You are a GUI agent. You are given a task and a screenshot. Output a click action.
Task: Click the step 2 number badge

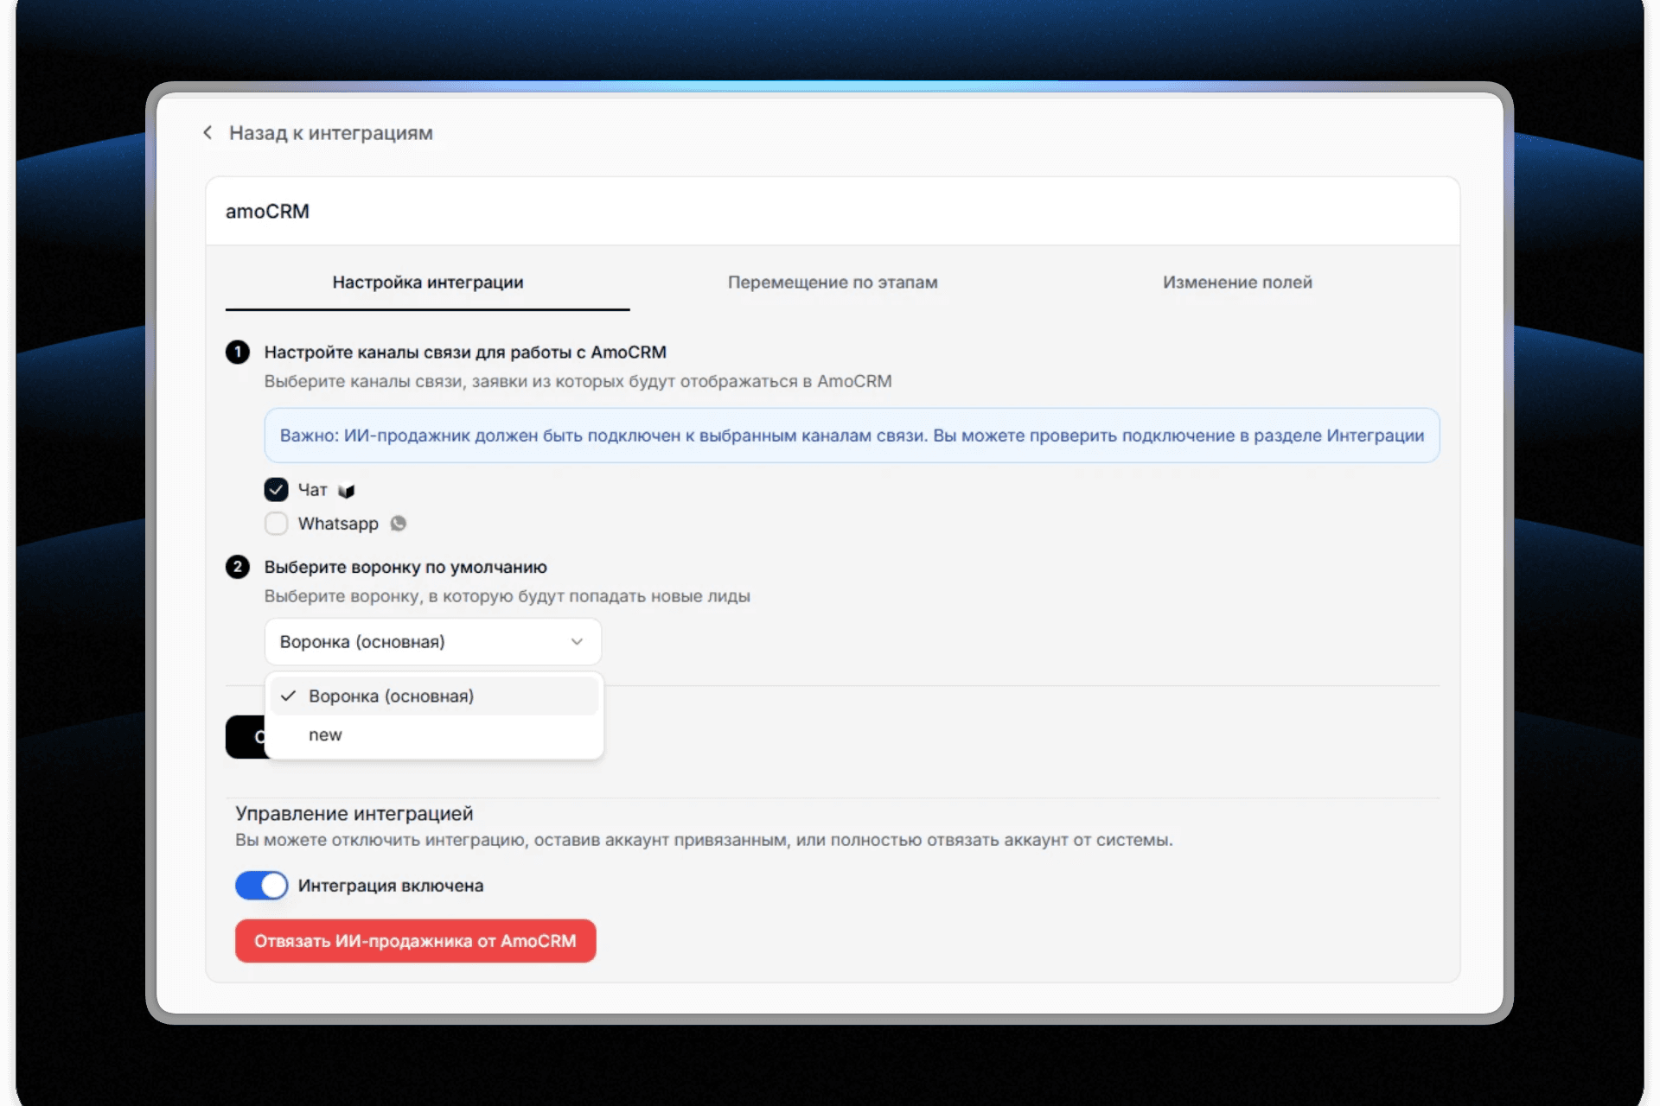click(x=238, y=567)
